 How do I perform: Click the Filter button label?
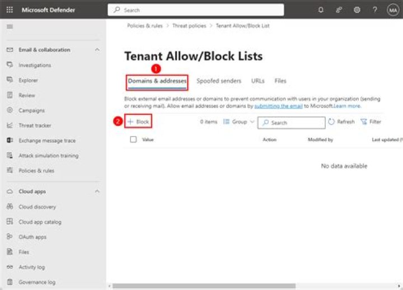[375, 121]
